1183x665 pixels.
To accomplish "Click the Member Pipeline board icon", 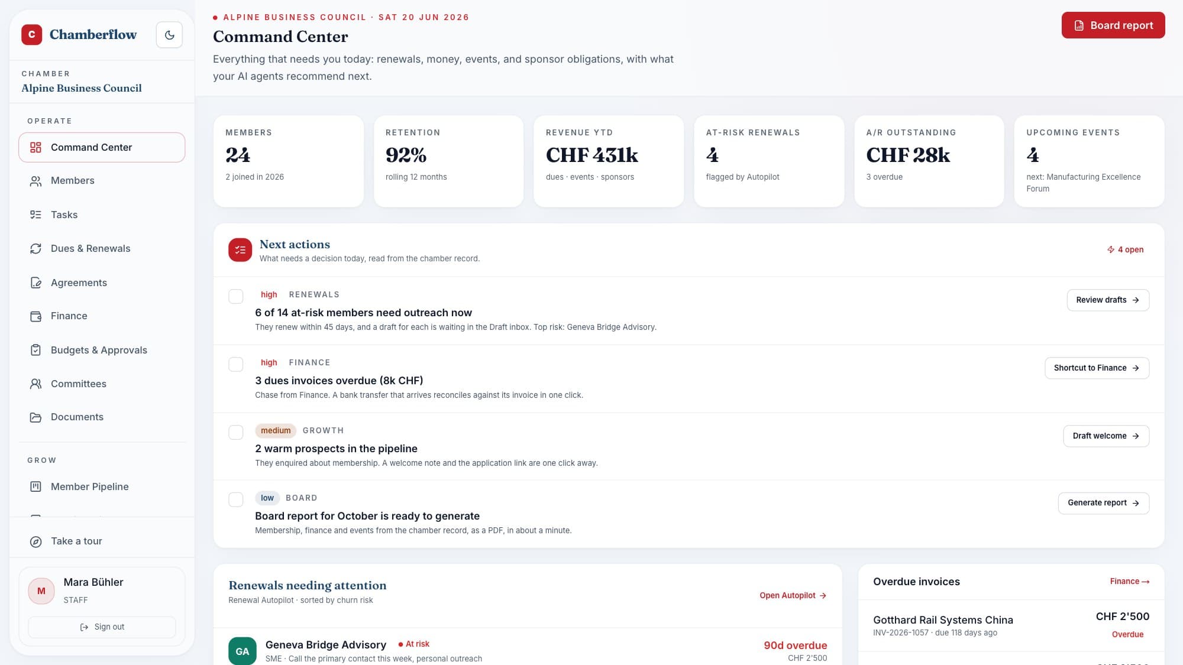I will pos(35,486).
